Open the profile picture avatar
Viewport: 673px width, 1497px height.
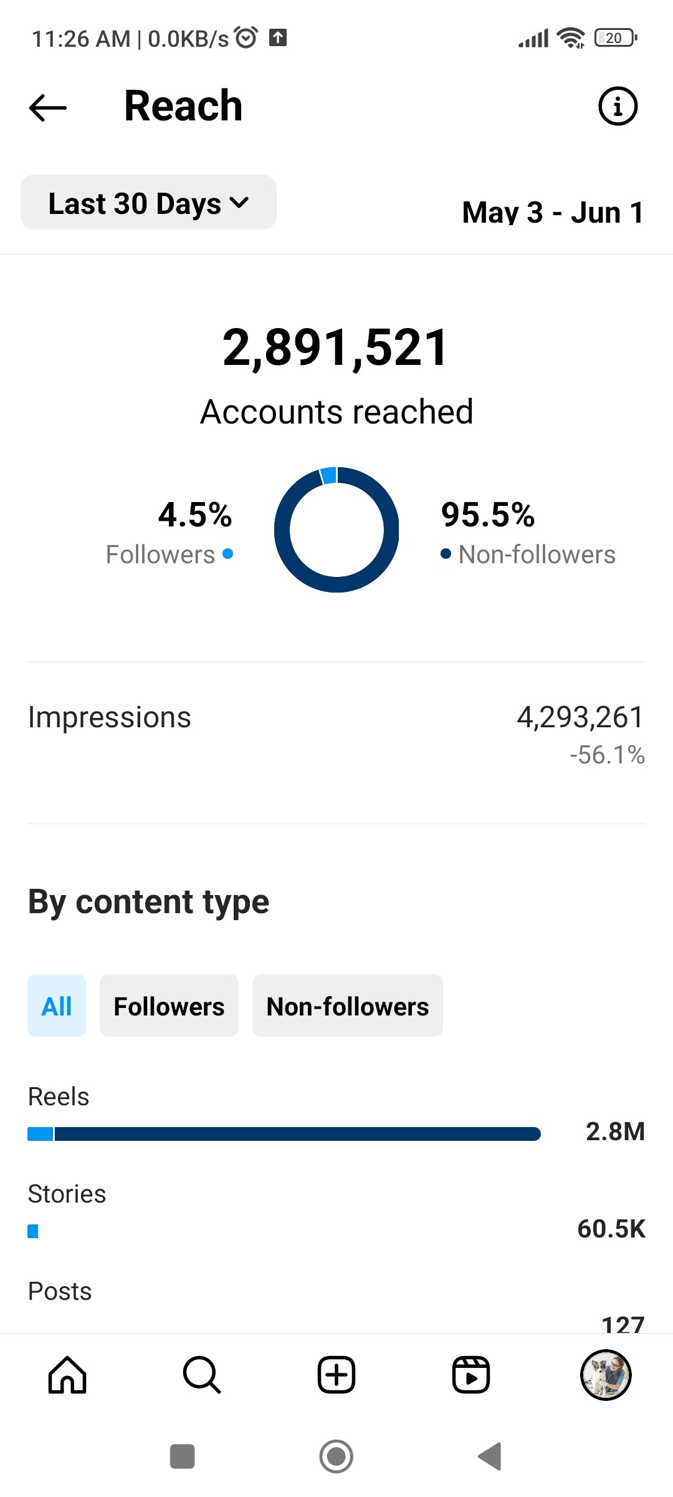(606, 1375)
